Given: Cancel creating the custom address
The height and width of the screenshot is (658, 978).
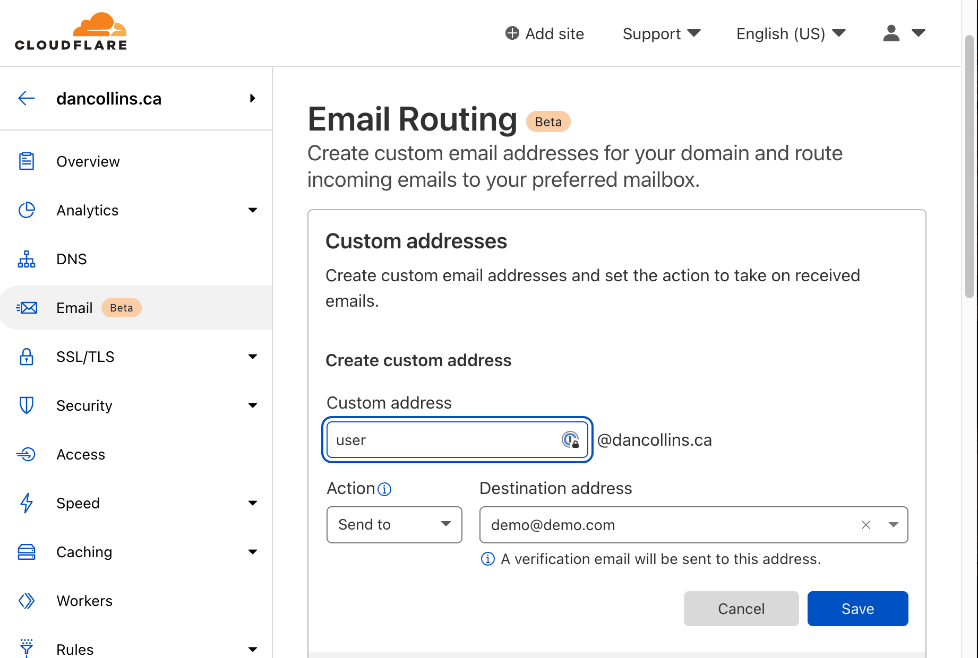Looking at the screenshot, I should (x=741, y=609).
